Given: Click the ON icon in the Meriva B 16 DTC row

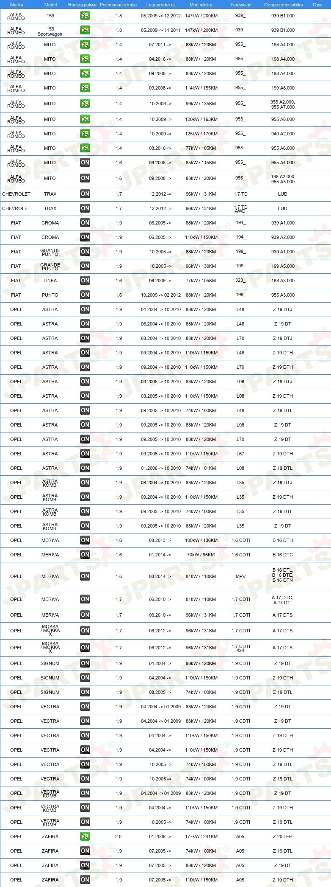Looking at the screenshot, I should point(85,555).
